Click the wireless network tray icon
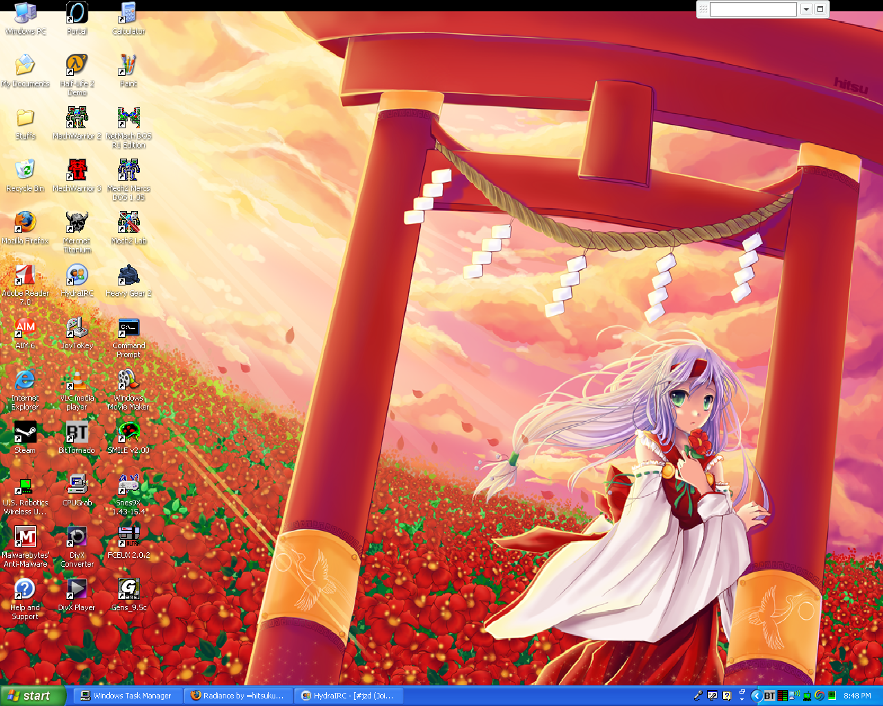This screenshot has width=883, height=706. coord(795,696)
